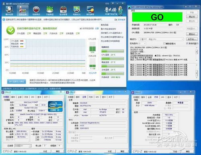Open the green clover energy-saving cooling icon
201x155 pixels.
pos(50,10)
